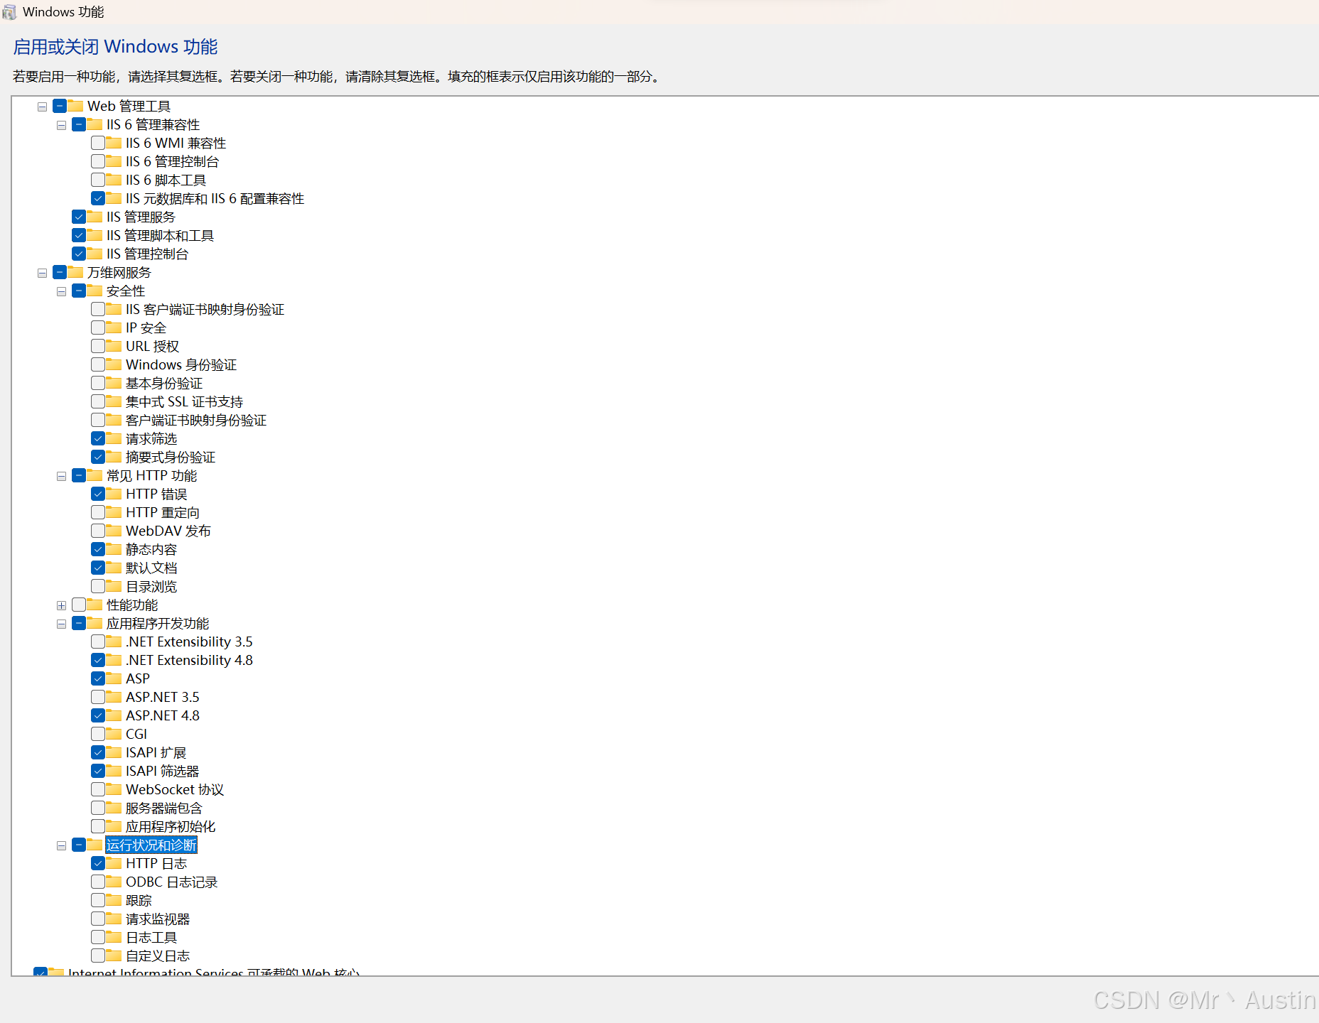Image resolution: width=1319 pixels, height=1023 pixels.
Task: Select the ISAPI 筛选器 item
Action: (162, 771)
